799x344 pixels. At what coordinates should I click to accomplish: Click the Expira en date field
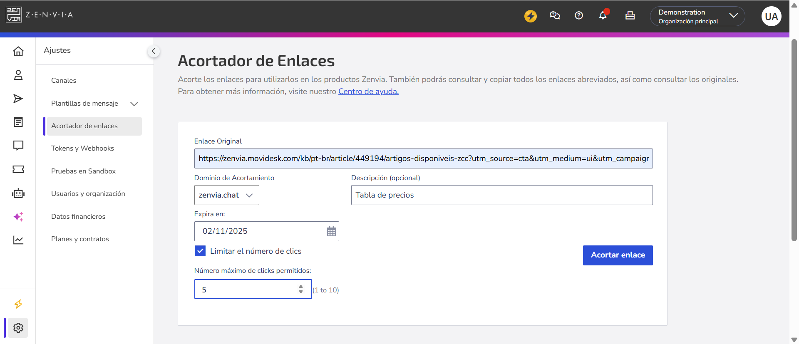pyautogui.click(x=266, y=231)
